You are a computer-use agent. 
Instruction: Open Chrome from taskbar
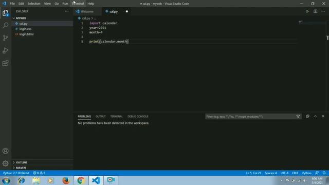[x=81, y=180]
